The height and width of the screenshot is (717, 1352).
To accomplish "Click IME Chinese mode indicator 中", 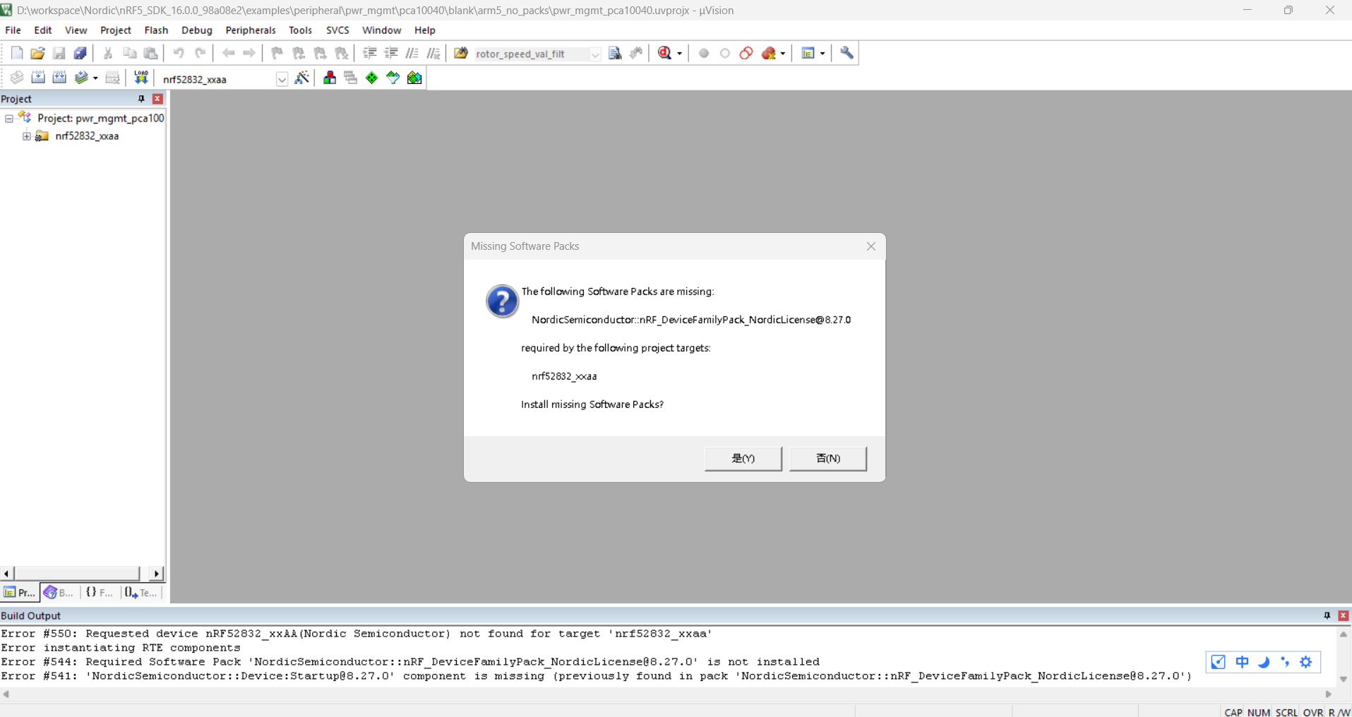I will (x=1242, y=662).
